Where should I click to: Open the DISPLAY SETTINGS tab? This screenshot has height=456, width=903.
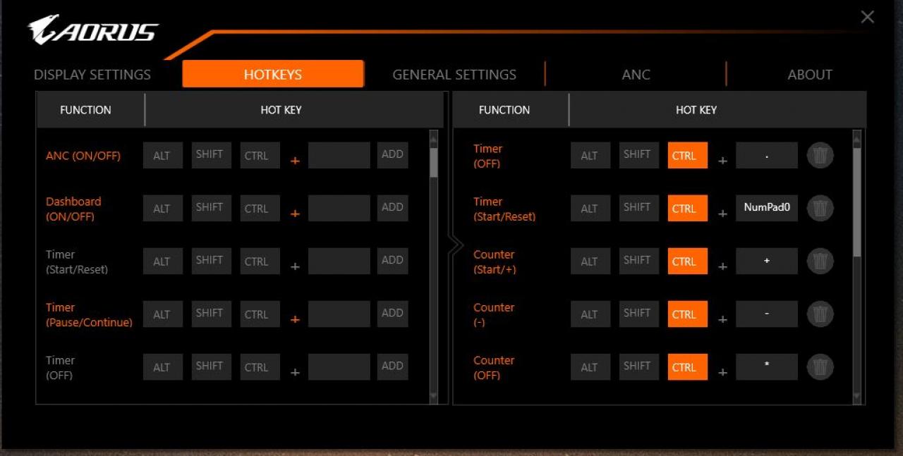(x=92, y=75)
